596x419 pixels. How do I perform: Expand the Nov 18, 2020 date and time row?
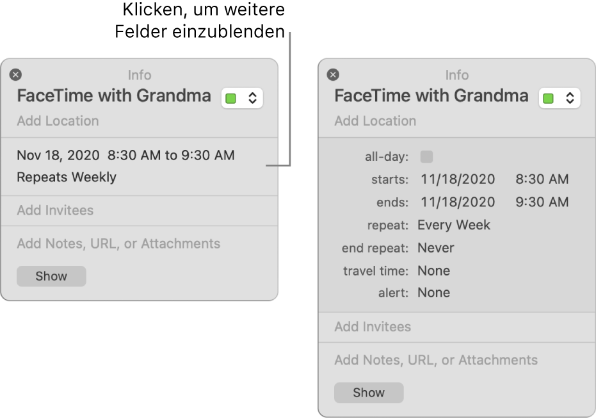[x=125, y=155]
